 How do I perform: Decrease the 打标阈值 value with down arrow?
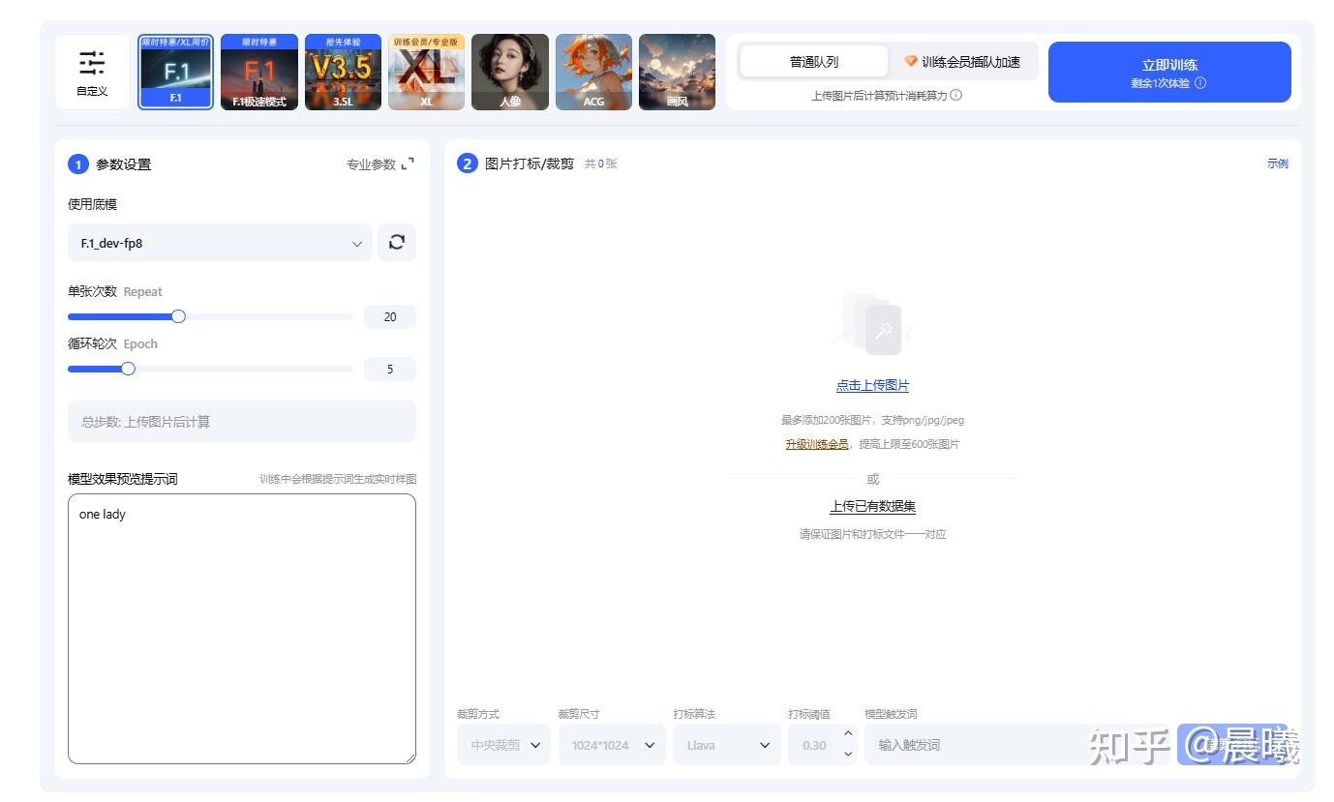point(849,755)
